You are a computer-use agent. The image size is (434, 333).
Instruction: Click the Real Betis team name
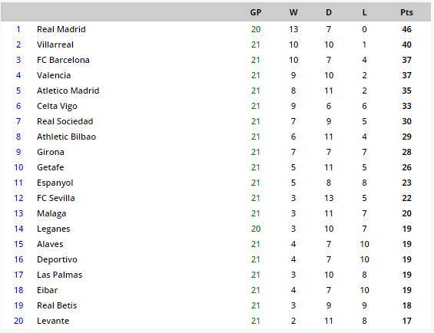pos(57,305)
